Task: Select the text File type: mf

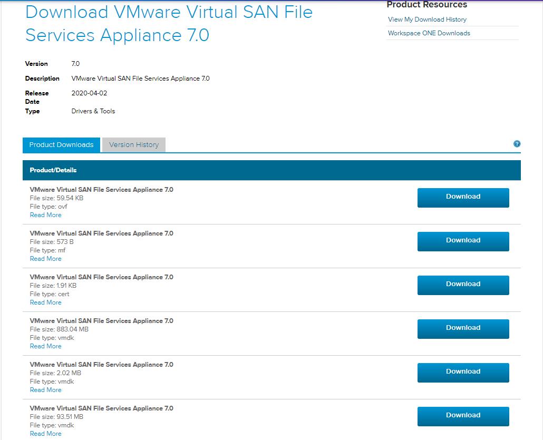Action: pos(47,250)
